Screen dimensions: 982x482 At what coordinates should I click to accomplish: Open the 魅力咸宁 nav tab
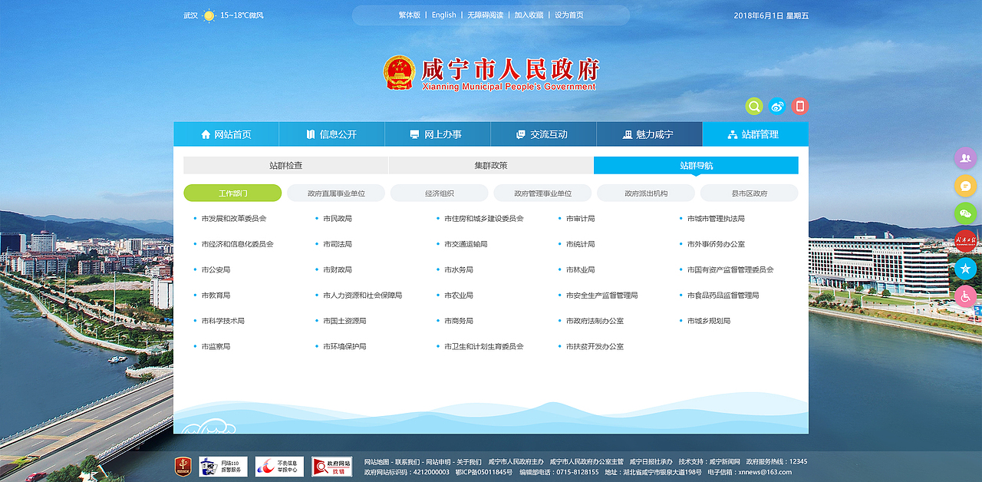coord(649,134)
